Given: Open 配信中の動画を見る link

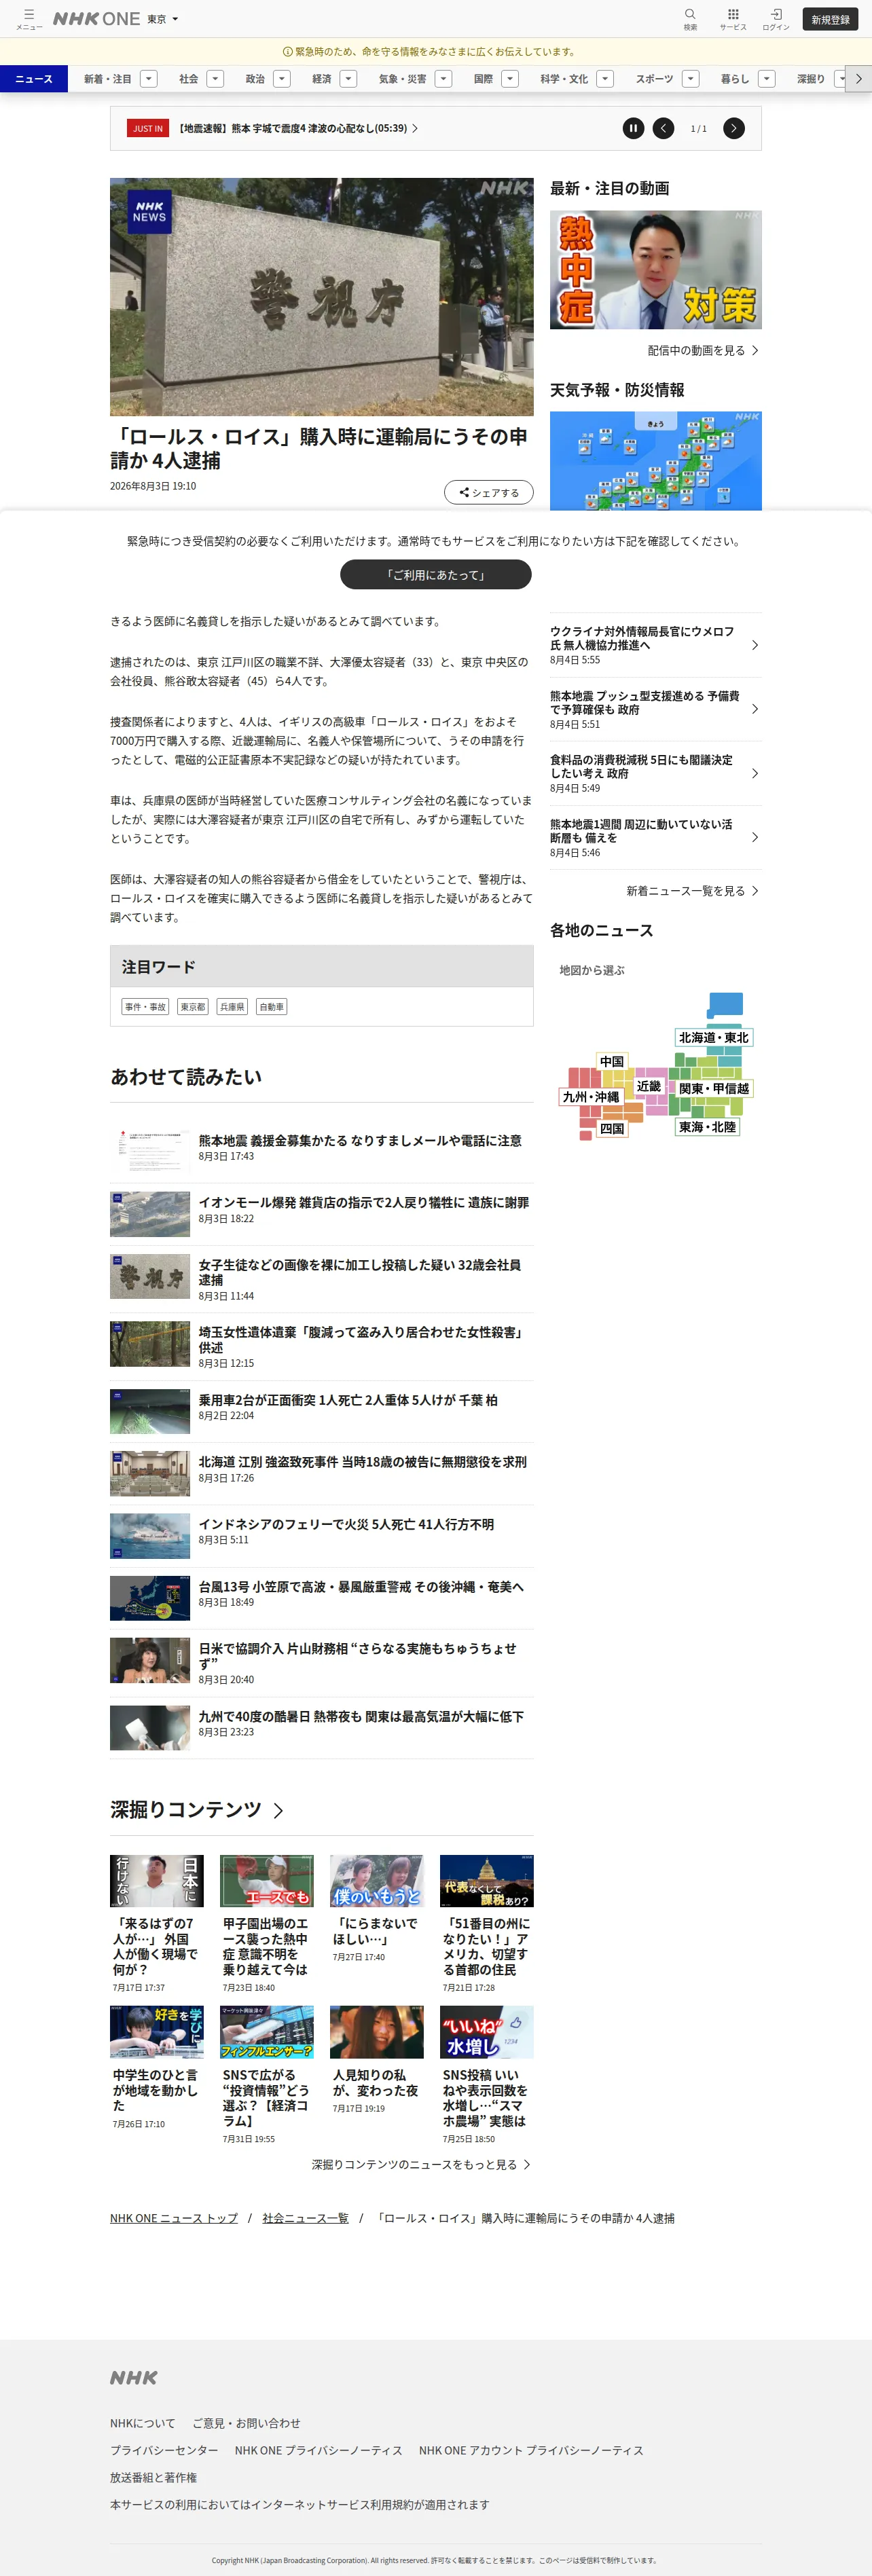Looking at the screenshot, I should pyautogui.click(x=703, y=350).
